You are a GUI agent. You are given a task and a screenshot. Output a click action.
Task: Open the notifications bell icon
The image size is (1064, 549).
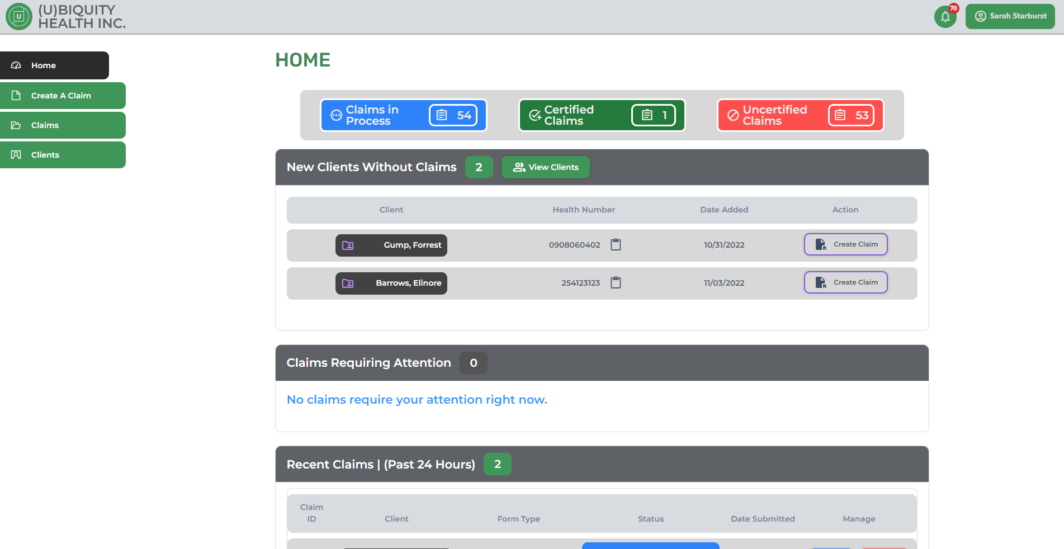(x=945, y=17)
